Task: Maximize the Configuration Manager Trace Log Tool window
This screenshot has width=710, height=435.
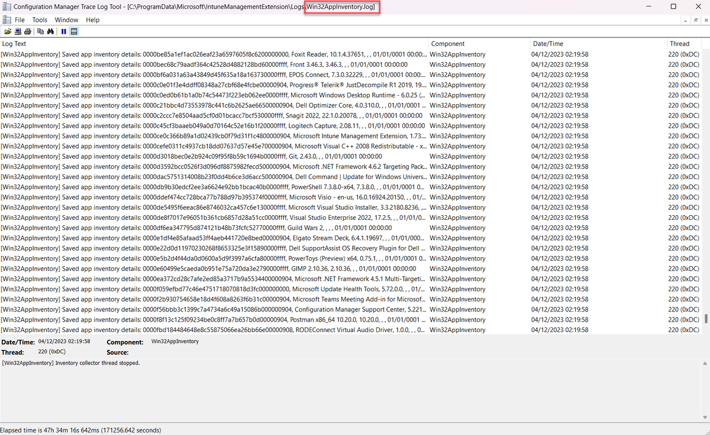Action: (x=673, y=7)
